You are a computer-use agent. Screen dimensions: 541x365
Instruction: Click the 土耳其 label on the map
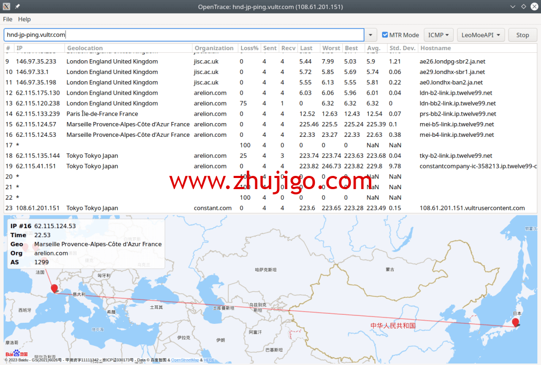tap(156, 307)
